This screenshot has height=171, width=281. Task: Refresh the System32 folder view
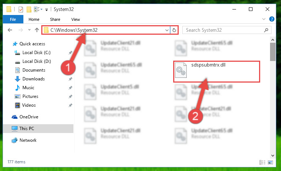pos(174,30)
